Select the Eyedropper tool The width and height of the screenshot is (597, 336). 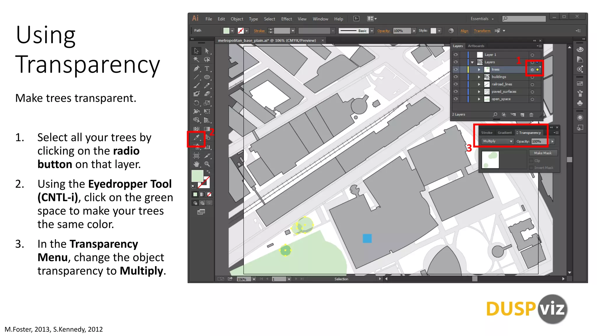coord(196,137)
